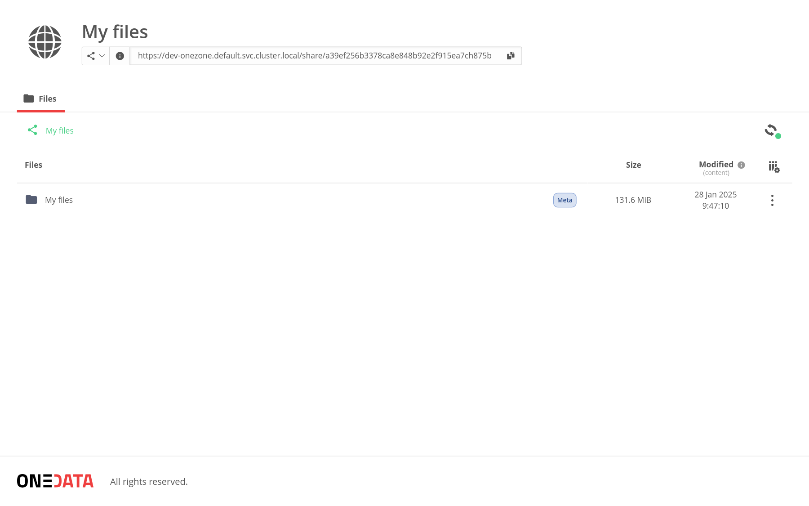Open the share link type dropdown
Screen dimensions: 809x506
pyautogui.click(x=96, y=56)
